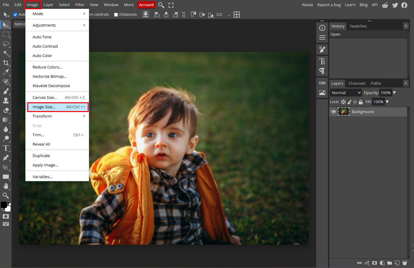Toggle lock position cross icon
Screen dimensions: 414x268
pos(355,102)
